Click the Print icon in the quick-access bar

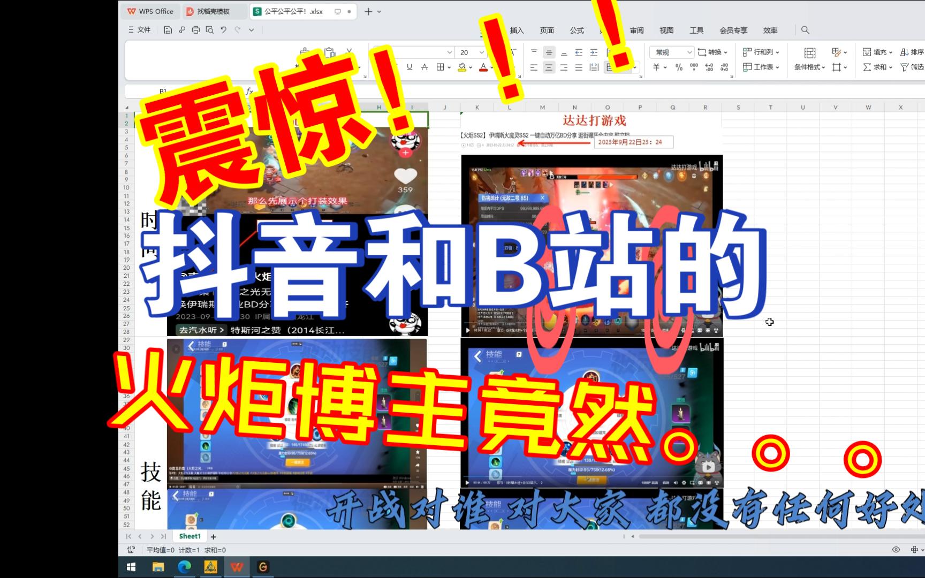pyautogui.click(x=195, y=30)
